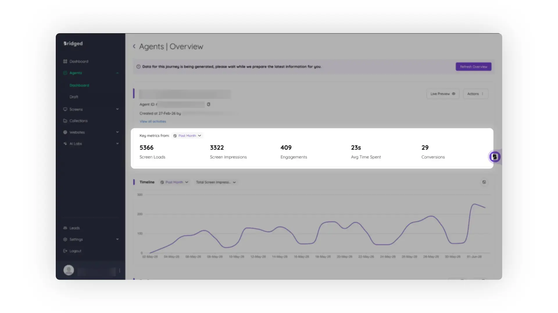Image resolution: width=558 pixels, height=313 pixels.
Task: Expand the AI Labs sidebar menu
Action: pyautogui.click(x=117, y=144)
